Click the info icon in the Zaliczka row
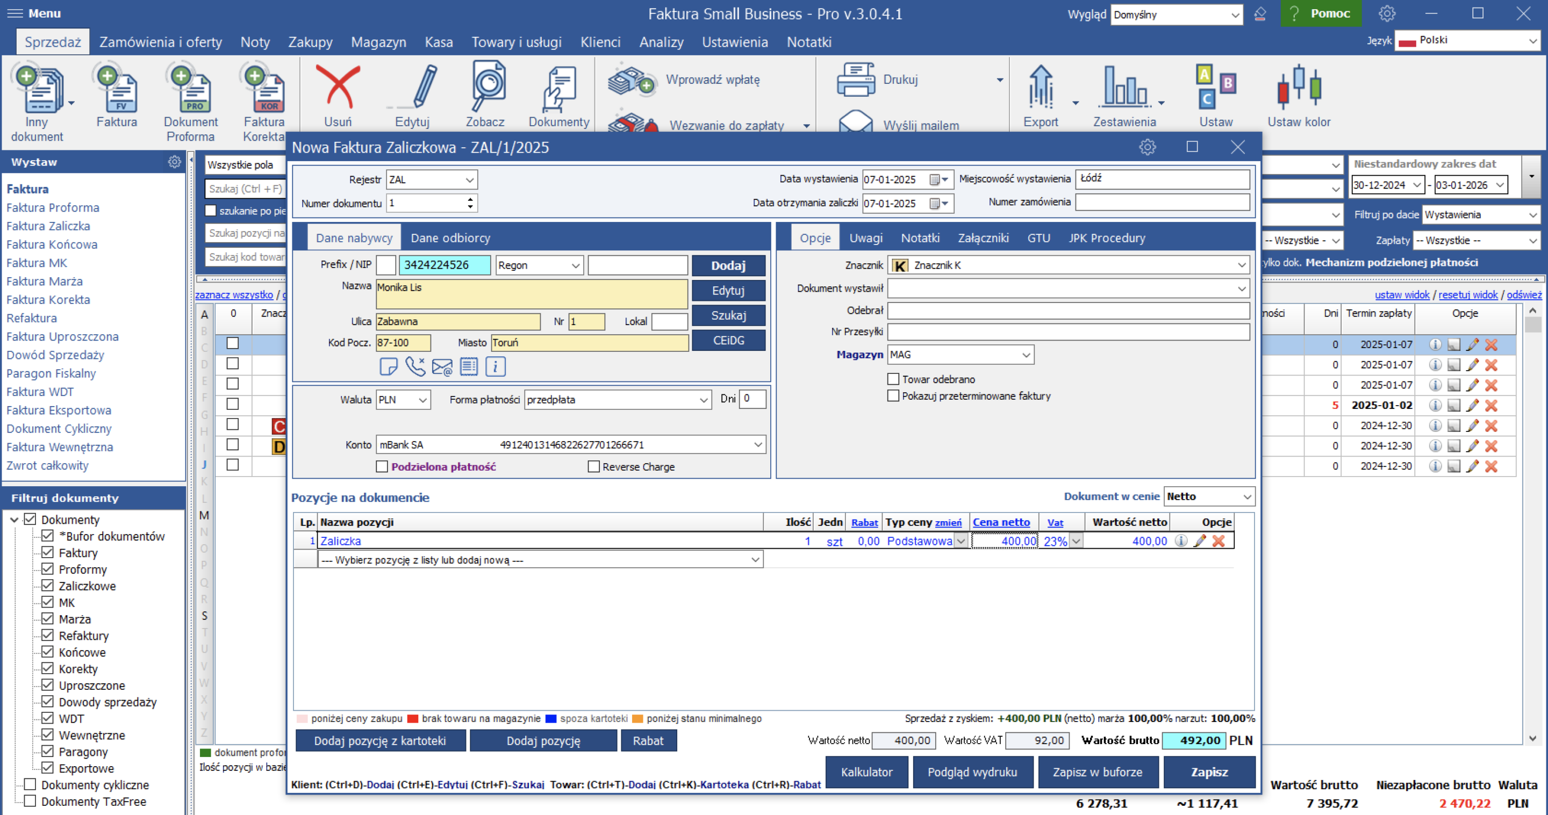Image resolution: width=1548 pixels, height=815 pixels. pos(1181,540)
